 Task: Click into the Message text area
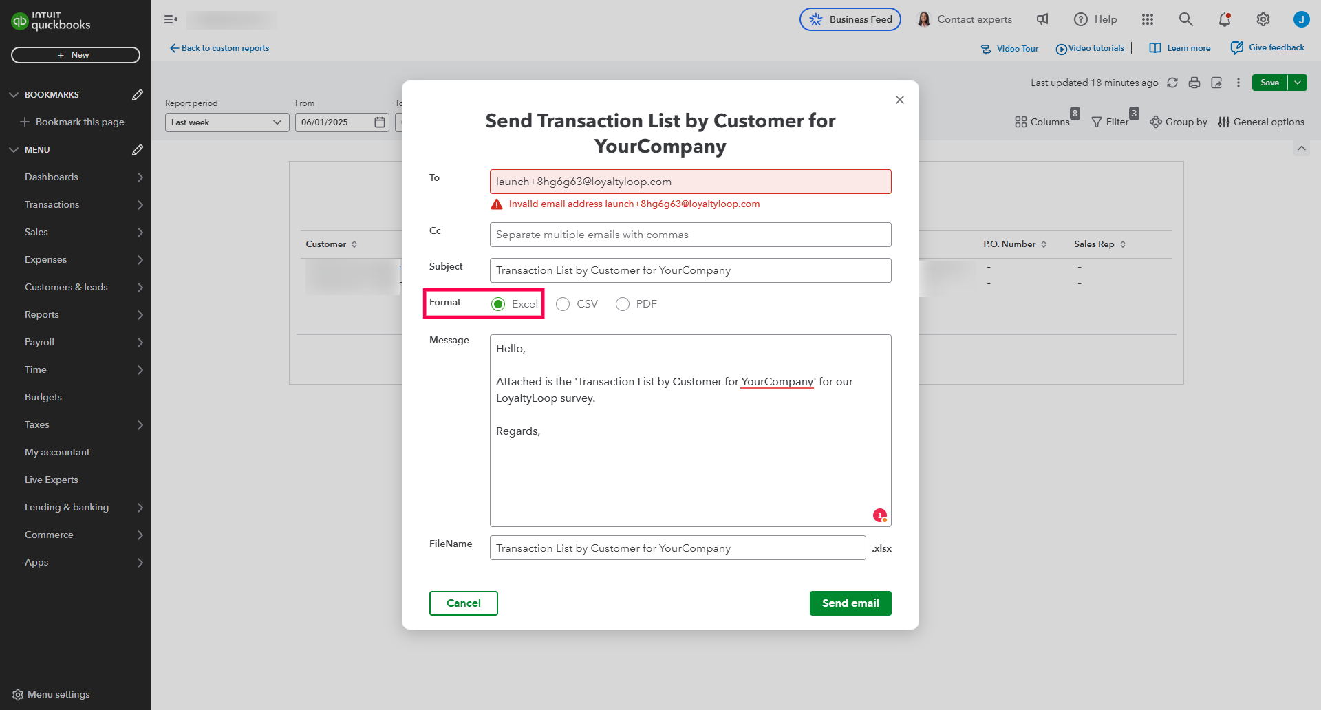pyautogui.click(x=691, y=431)
